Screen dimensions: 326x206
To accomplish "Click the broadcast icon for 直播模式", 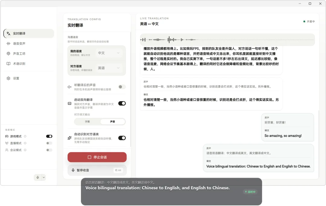I will point(7,143).
